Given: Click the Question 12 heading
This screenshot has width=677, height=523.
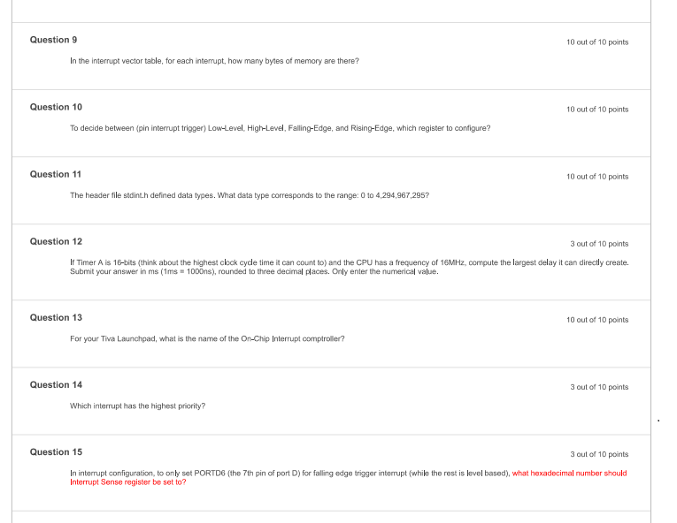Looking at the screenshot, I should point(56,241).
